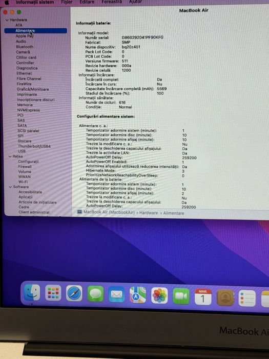Collapse the Software section
This screenshot has height=359, width=269.
click(x=10, y=187)
